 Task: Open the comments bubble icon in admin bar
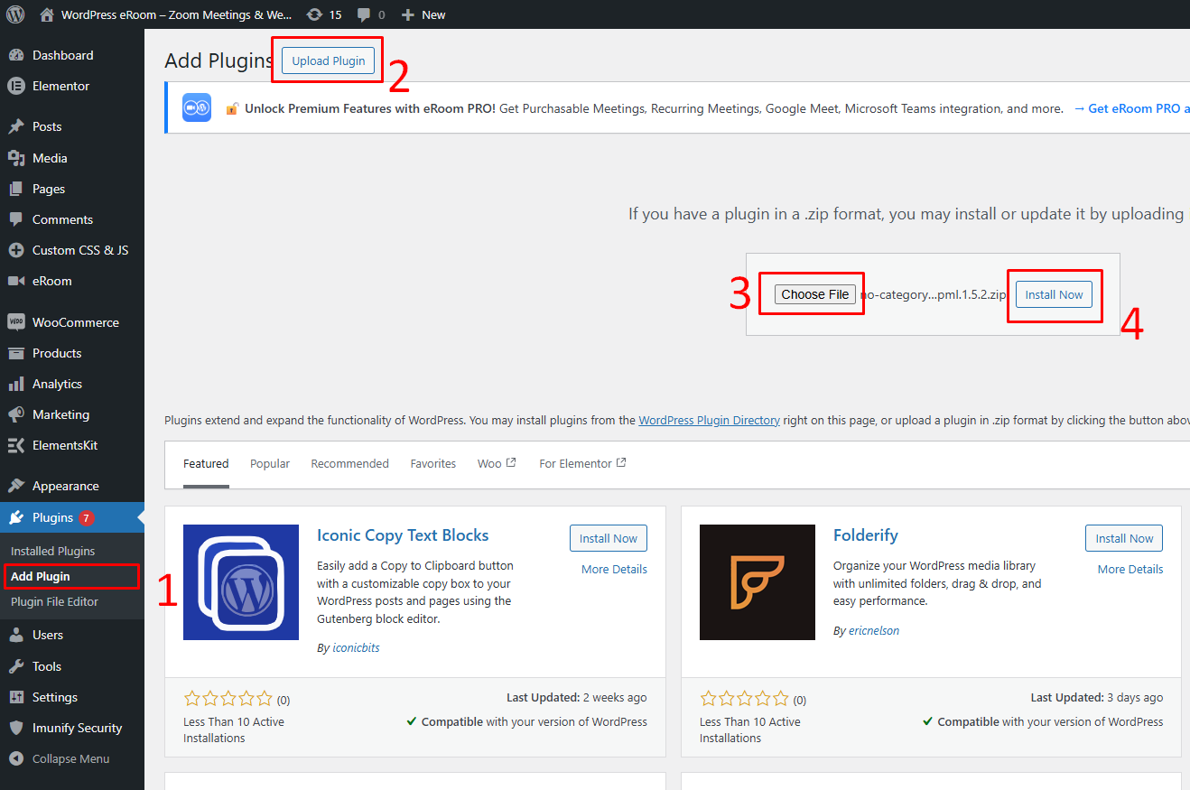click(363, 15)
